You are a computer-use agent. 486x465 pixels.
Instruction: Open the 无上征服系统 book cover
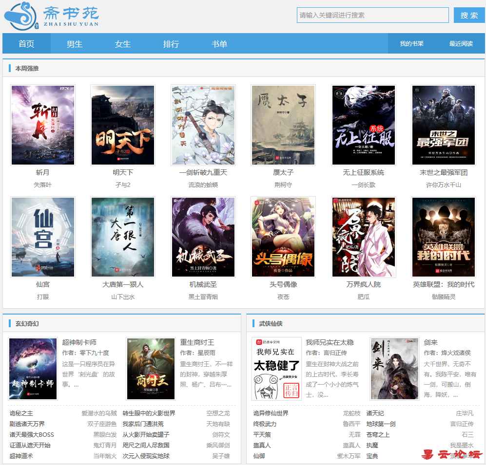(364, 125)
